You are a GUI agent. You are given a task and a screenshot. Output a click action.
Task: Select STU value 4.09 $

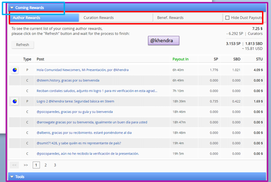pos(258,70)
